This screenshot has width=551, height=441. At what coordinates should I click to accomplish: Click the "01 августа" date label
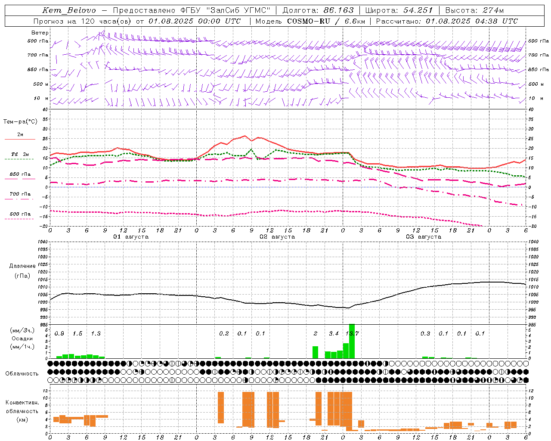point(131,237)
